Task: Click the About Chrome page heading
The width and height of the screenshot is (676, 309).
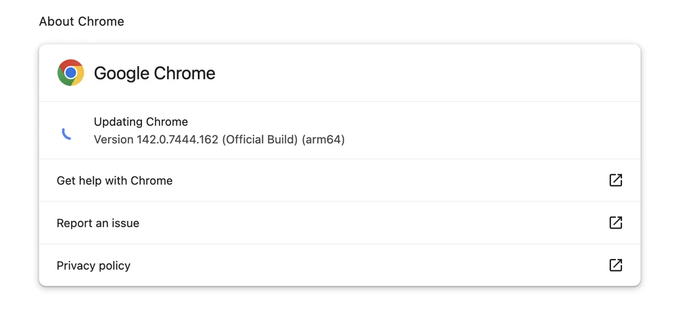Action: pos(82,22)
